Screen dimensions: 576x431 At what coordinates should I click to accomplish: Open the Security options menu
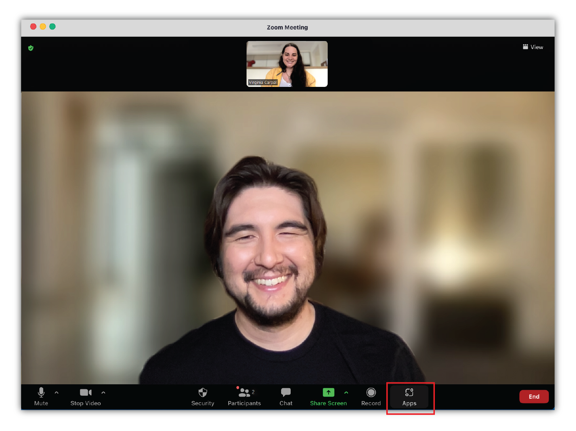203,397
